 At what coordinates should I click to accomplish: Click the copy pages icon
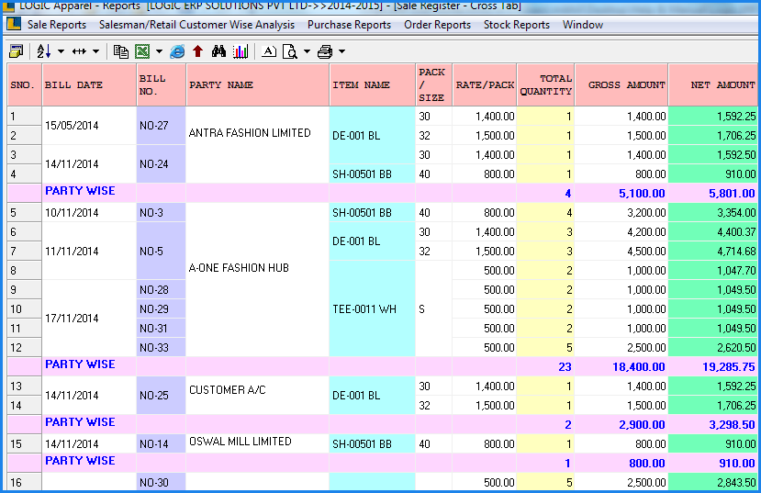pyautogui.click(x=121, y=50)
